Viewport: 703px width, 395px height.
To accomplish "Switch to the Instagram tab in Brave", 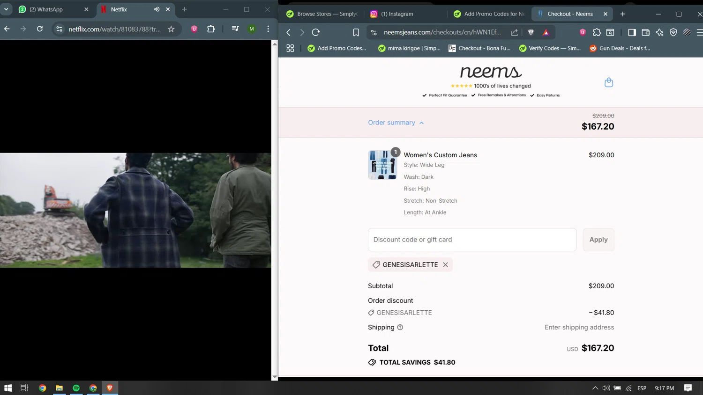I will tap(397, 14).
